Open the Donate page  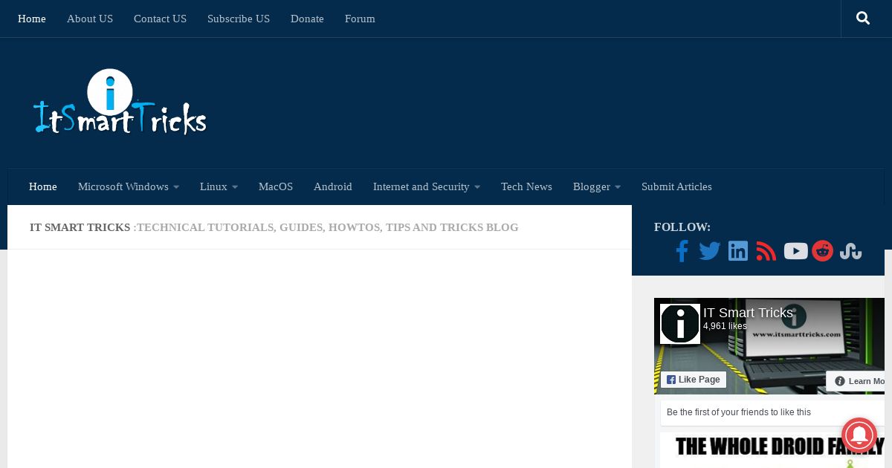click(307, 19)
